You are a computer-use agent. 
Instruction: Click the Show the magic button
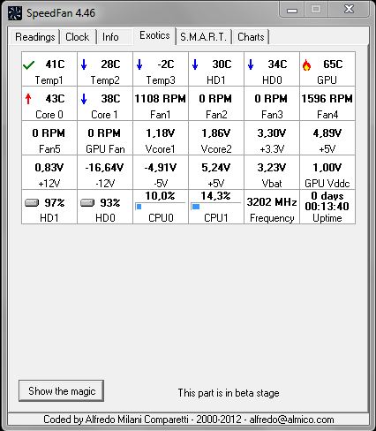point(62,391)
